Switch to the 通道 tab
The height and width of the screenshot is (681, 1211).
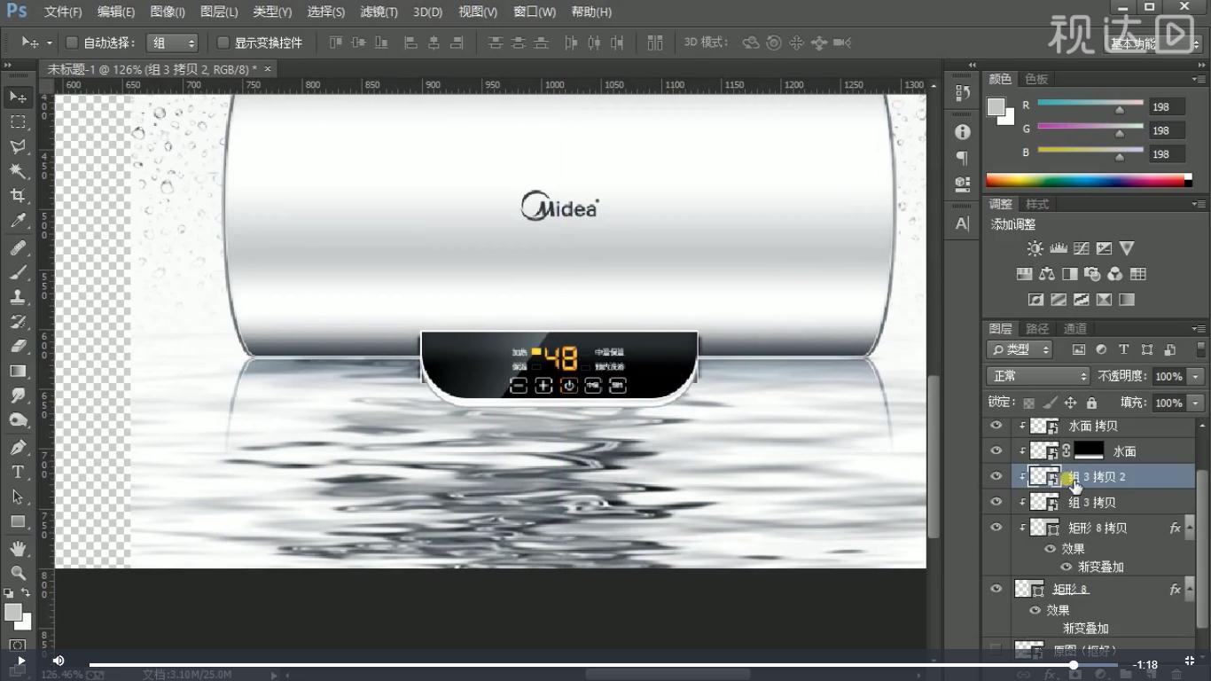(x=1074, y=329)
